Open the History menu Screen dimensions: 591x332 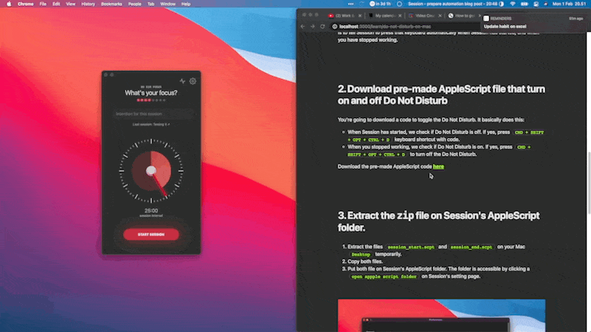[88, 4]
